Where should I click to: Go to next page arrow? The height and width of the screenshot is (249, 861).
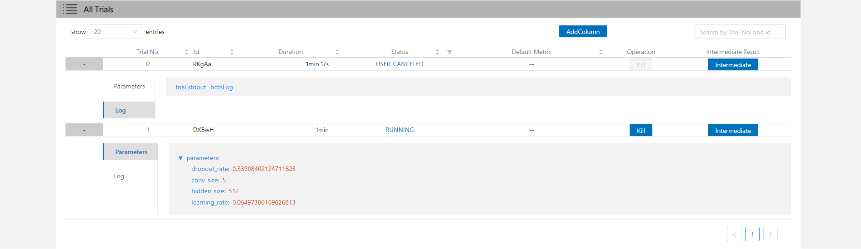point(770,234)
